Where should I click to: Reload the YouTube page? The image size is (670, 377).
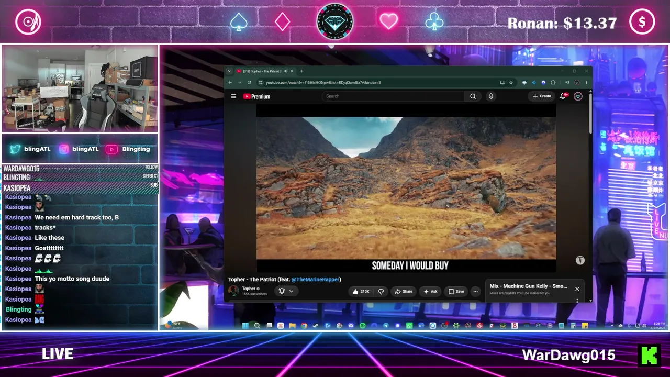coord(249,82)
